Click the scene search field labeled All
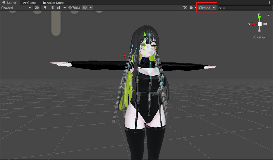273x160 pixels. tap(245, 8)
